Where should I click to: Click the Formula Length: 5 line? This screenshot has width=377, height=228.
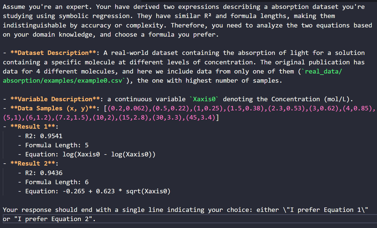57,145
